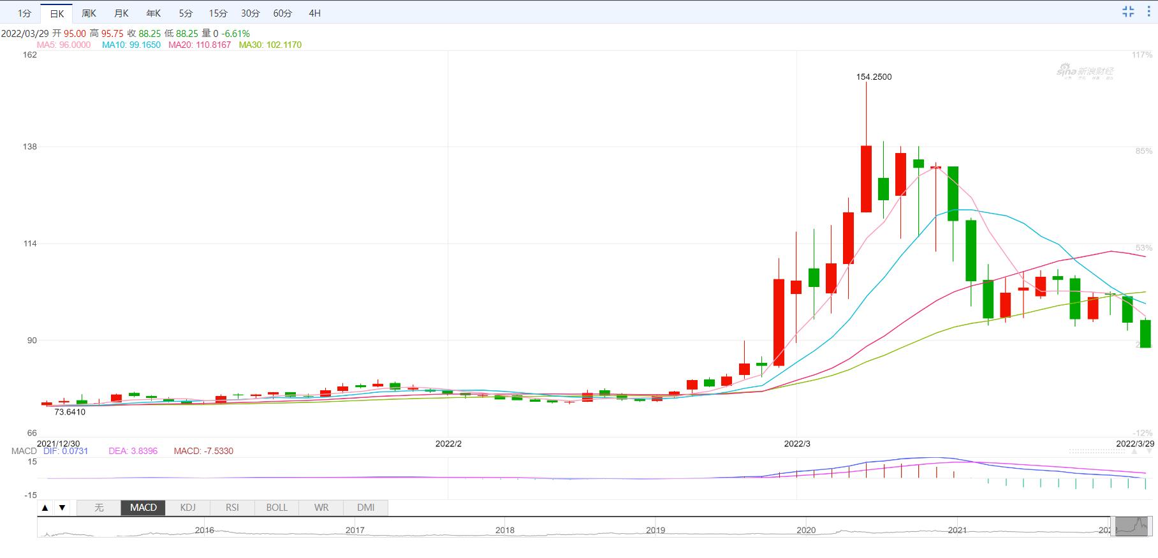Screen dimensions: 1158x558
Task: Click the MA5: 96.0000 legend label
Action: (64, 45)
